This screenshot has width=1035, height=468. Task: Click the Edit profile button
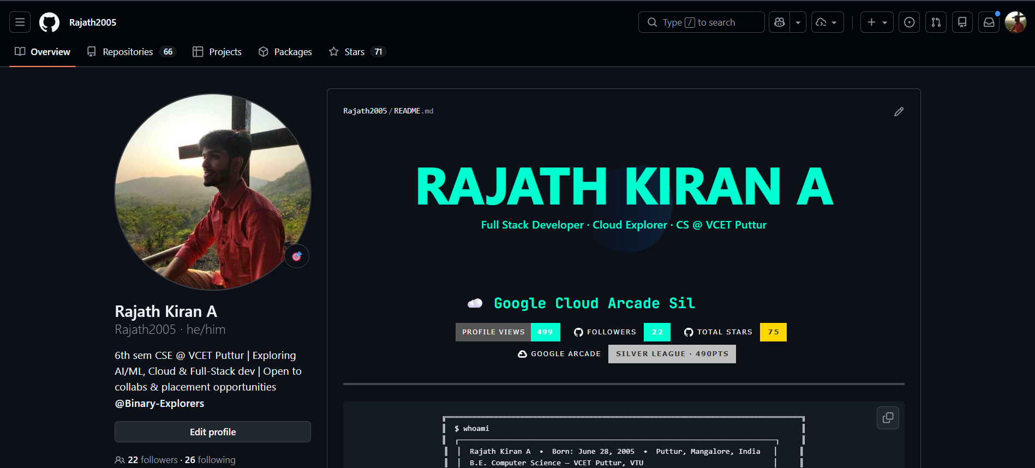coord(213,432)
